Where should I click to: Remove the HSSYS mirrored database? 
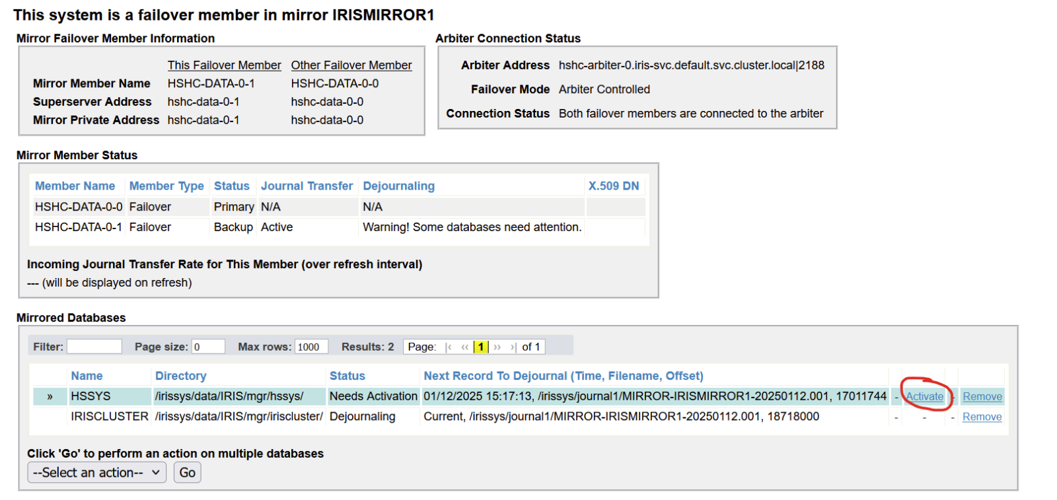pos(982,396)
